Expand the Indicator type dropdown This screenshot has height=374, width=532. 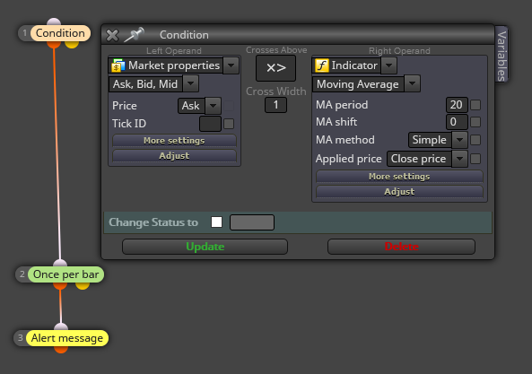click(388, 65)
